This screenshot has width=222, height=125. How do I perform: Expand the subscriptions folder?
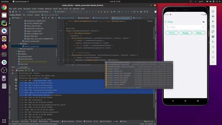click(19, 49)
